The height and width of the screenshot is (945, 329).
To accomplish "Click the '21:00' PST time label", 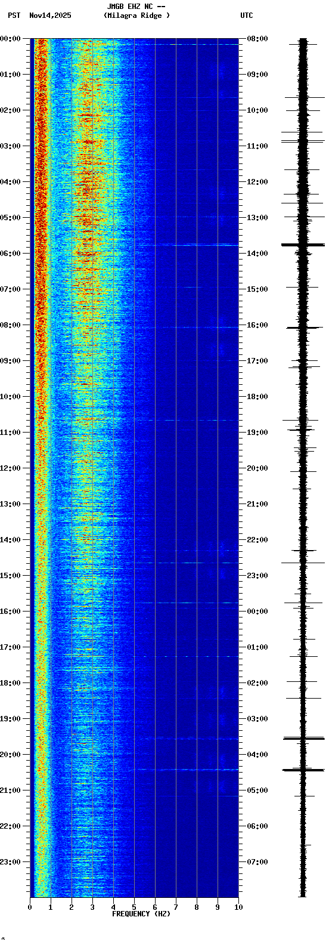I will click(10, 790).
